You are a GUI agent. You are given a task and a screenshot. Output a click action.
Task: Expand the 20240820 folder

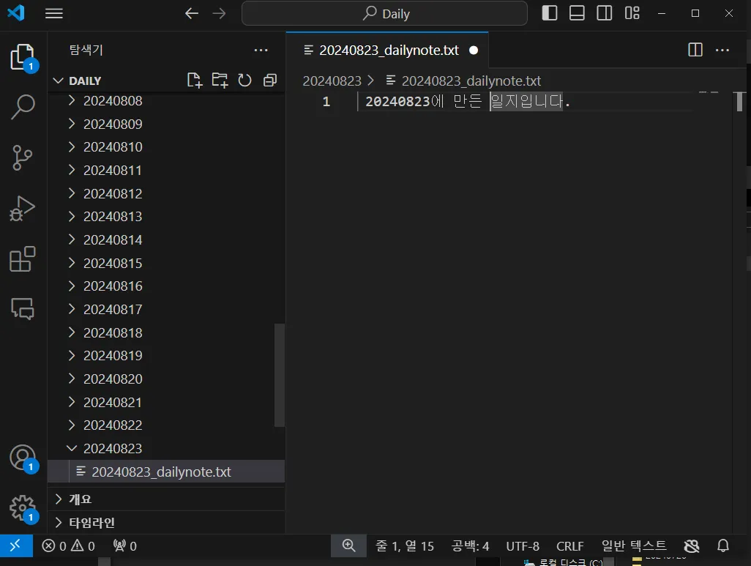click(x=166, y=379)
